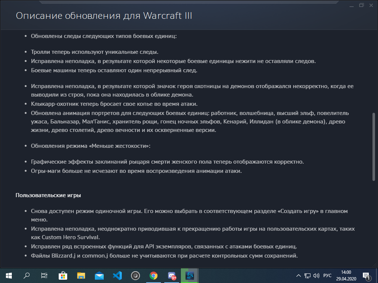This screenshot has width=378, height=283.
Task: Click the 'Клыкарр-охотник теперь бросает свое копье' line
Action: (x=114, y=104)
